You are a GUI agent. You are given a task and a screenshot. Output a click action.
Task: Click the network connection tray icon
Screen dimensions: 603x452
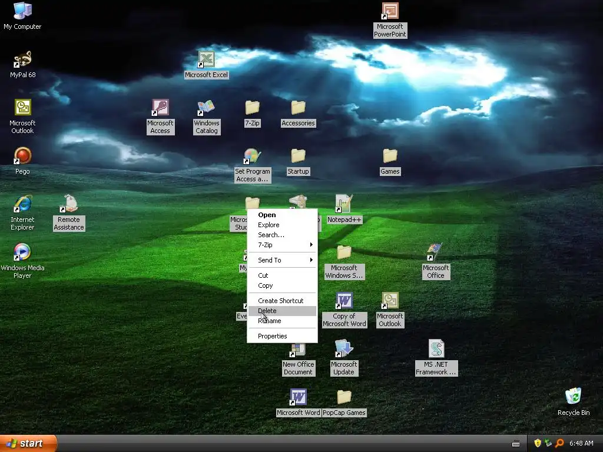(x=548, y=443)
